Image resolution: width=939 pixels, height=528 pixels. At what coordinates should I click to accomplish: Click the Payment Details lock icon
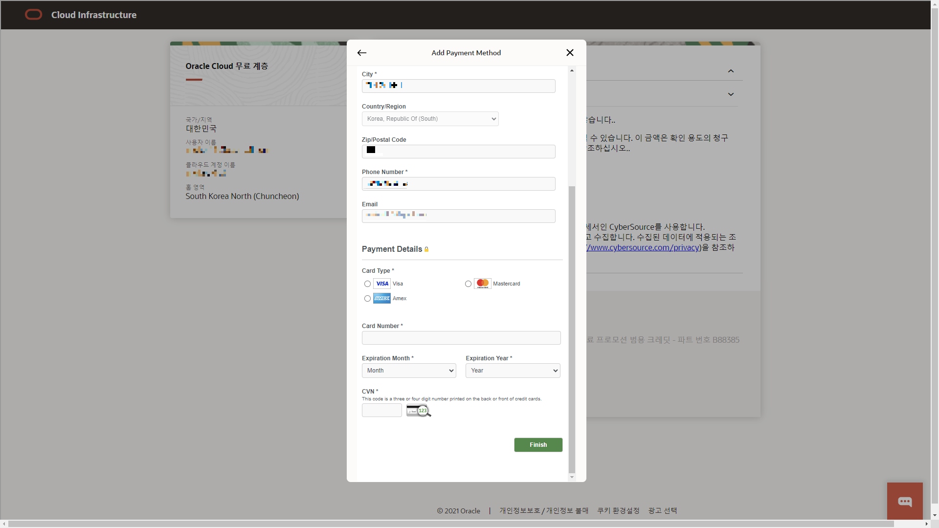click(426, 249)
